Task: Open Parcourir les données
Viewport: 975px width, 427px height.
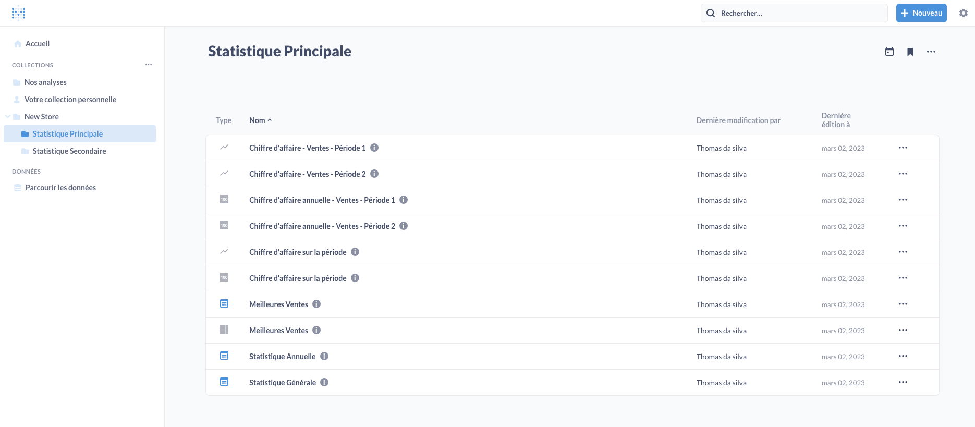Action: coord(60,188)
